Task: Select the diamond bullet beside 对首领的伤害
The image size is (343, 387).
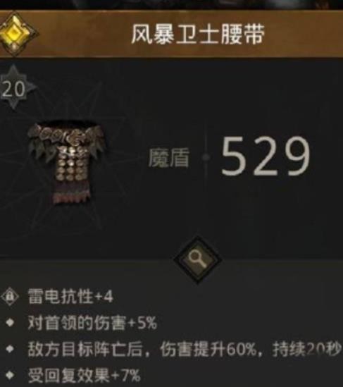Action: (10, 323)
